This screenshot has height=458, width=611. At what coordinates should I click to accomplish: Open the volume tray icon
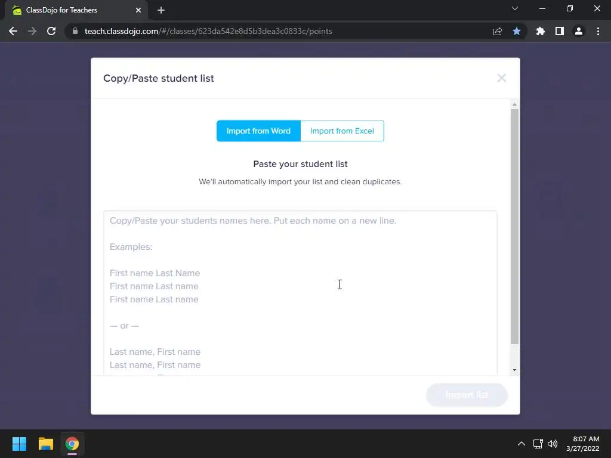click(x=553, y=444)
